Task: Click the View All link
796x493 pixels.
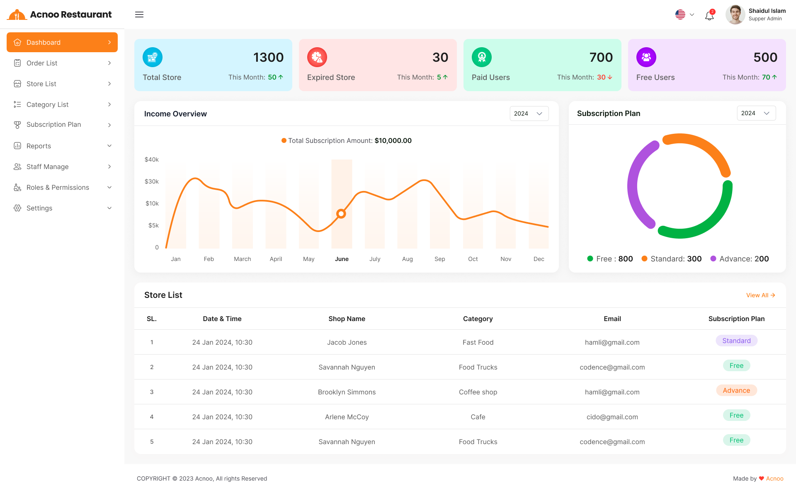Action: click(760, 295)
